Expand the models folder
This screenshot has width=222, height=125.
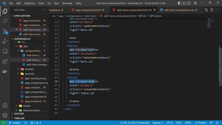(x=18, y=69)
